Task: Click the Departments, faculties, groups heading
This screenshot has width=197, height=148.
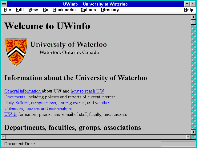Action: click(73, 128)
